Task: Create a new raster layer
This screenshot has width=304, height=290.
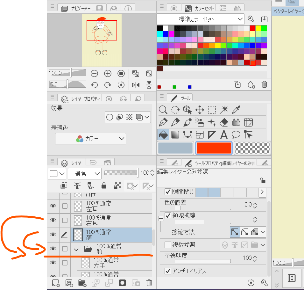Action: tap(56, 283)
